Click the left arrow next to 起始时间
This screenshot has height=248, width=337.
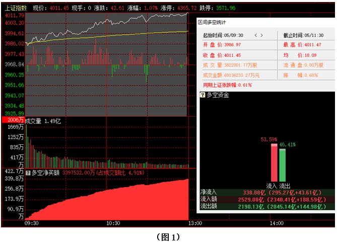[256, 35]
